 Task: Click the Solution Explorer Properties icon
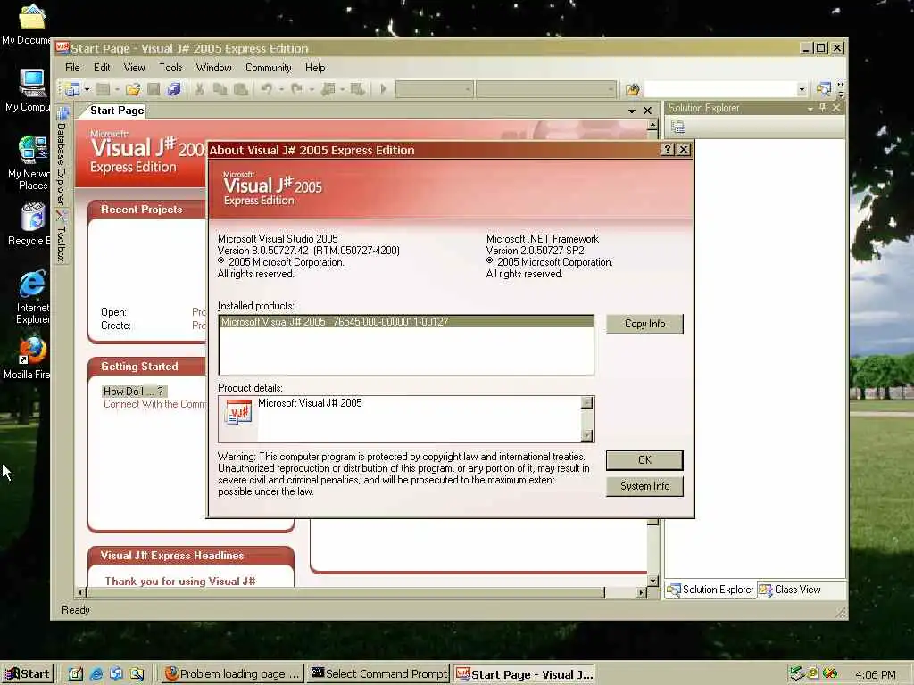click(x=678, y=127)
